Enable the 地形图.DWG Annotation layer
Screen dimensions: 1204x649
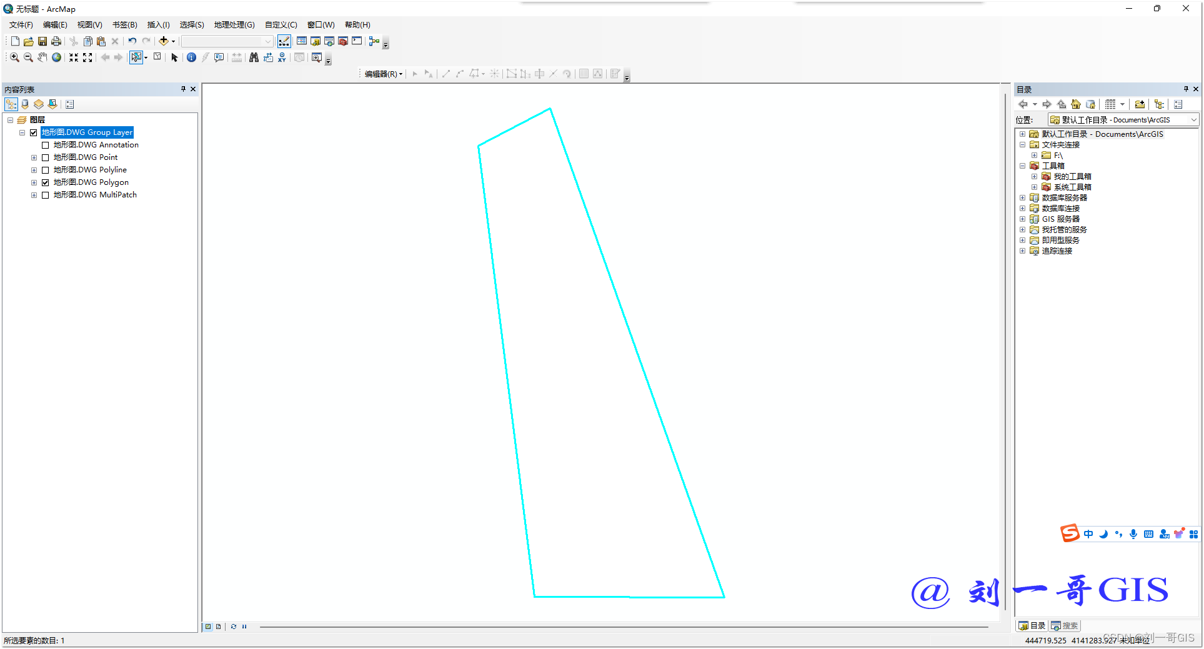point(46,144)
